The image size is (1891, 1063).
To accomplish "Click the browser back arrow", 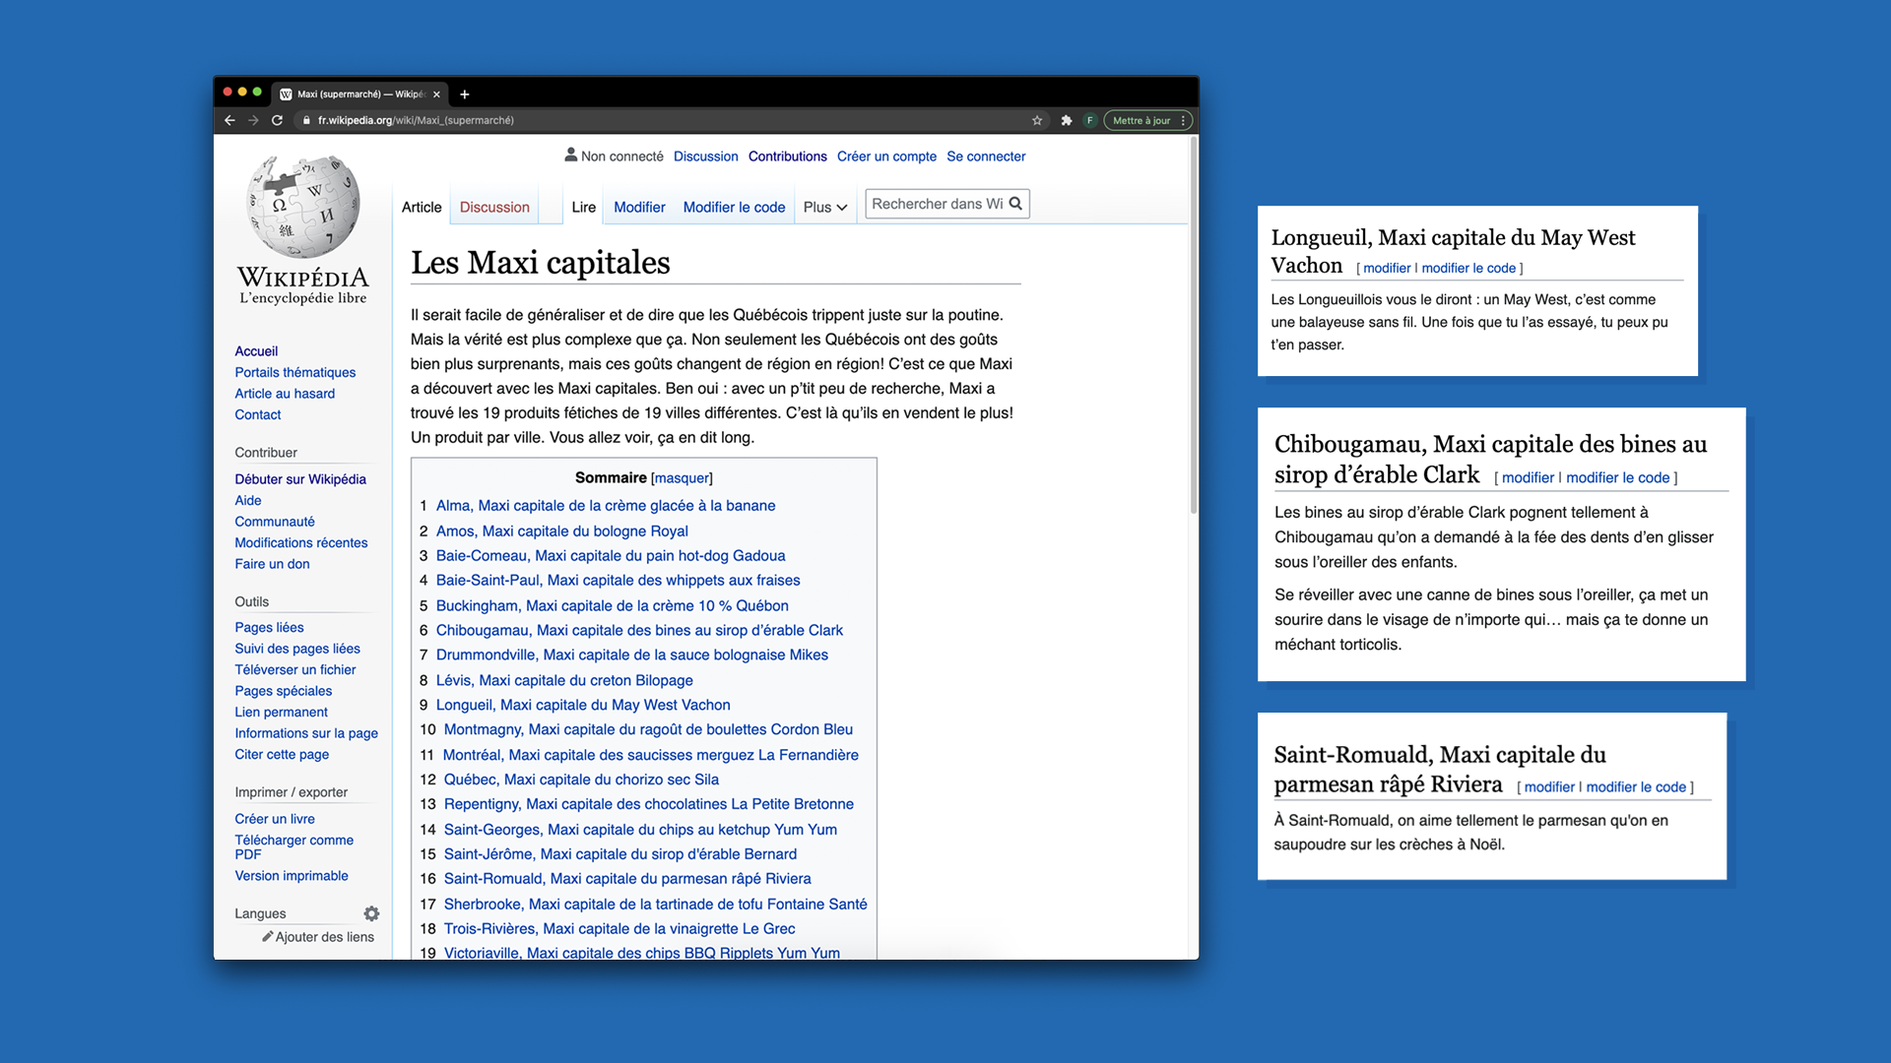I will pos(229,120).
